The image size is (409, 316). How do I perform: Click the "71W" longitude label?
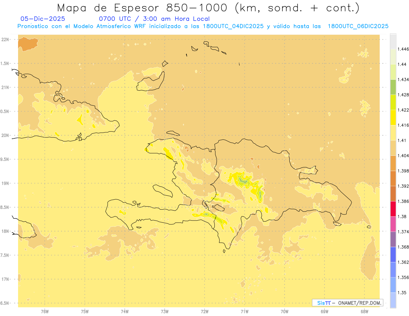pyautogui.click(x=244, y=311)
